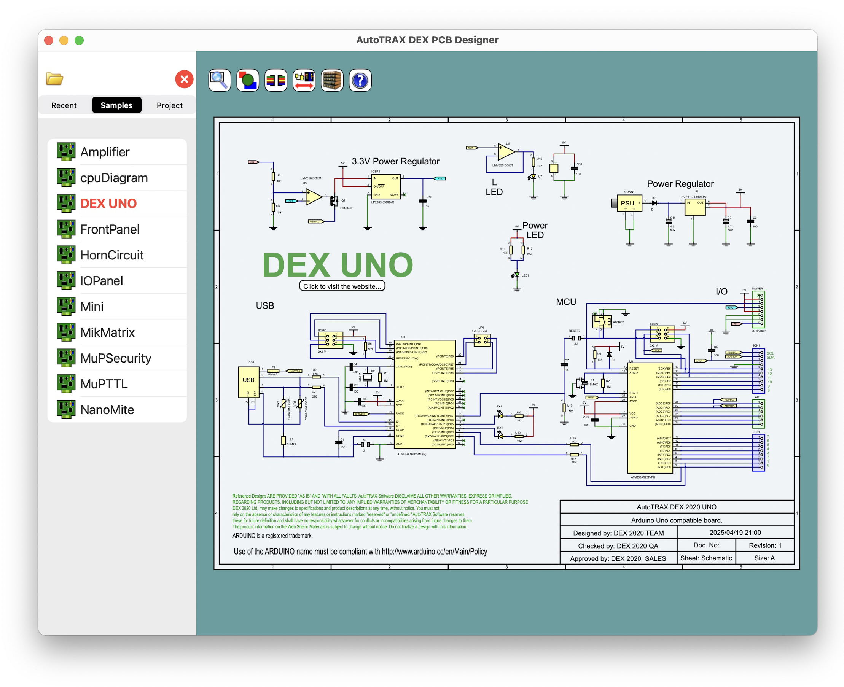Click the 'Approved by: DEX 2020 SALES' cell

tap(618, 558)
